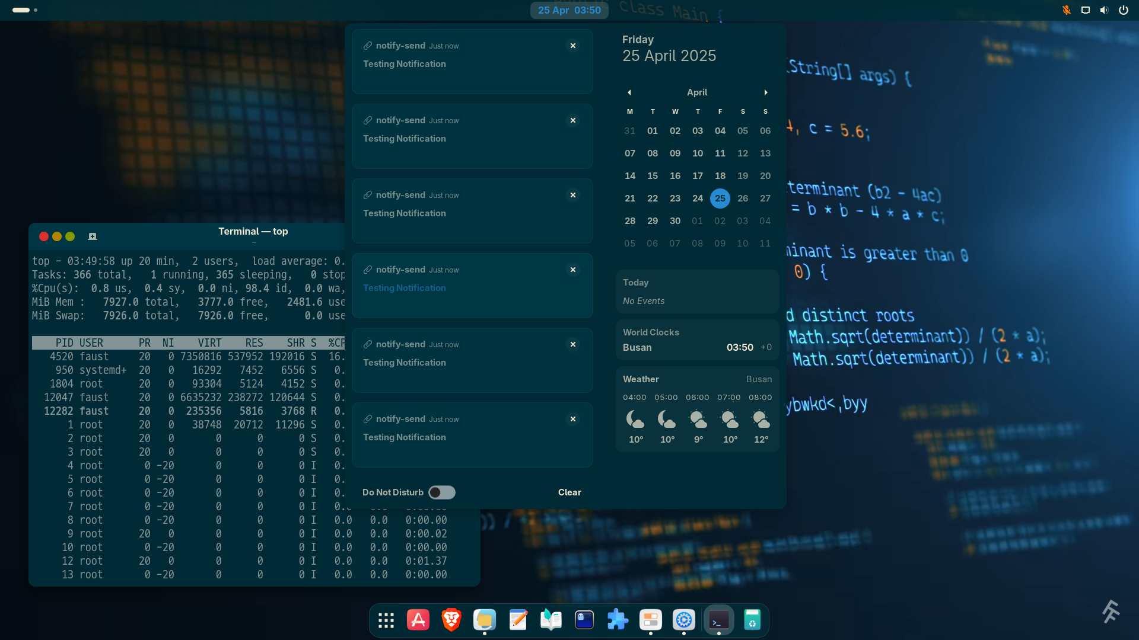Dismiss the bottommost notify-send notification

573,419
